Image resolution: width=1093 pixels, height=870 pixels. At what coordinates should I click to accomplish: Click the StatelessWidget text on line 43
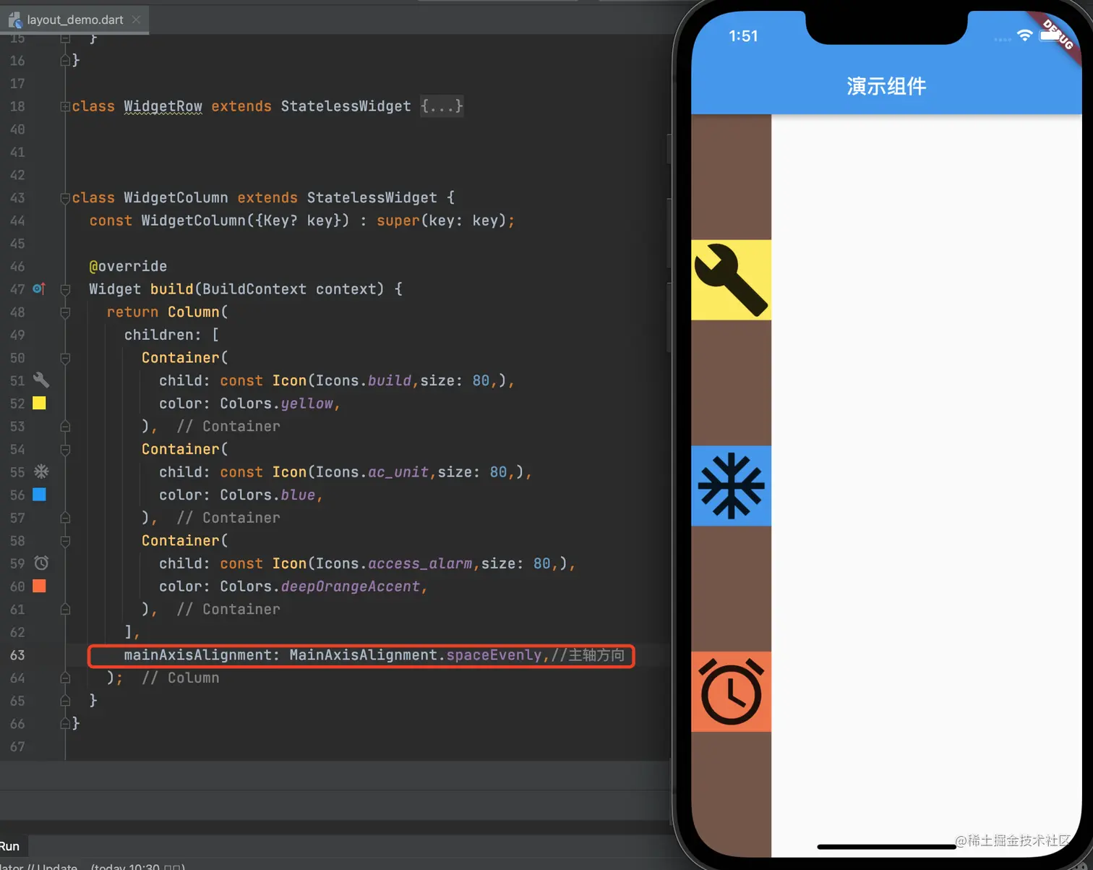point(372,197)
